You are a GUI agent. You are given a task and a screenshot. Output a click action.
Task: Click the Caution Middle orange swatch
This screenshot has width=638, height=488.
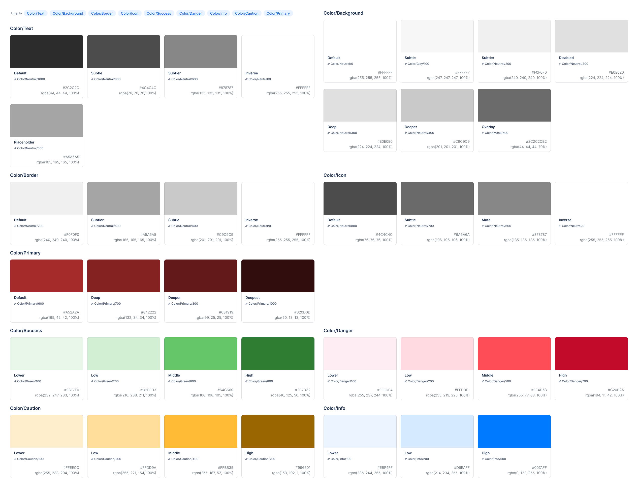tap(201, 431)
